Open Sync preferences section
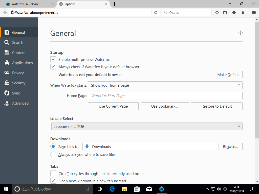This screenshot has height=194, width=259. 19,93
